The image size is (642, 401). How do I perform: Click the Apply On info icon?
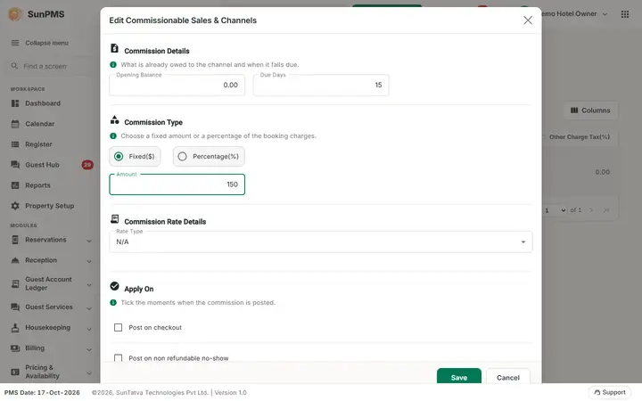[x=113, y=302]
